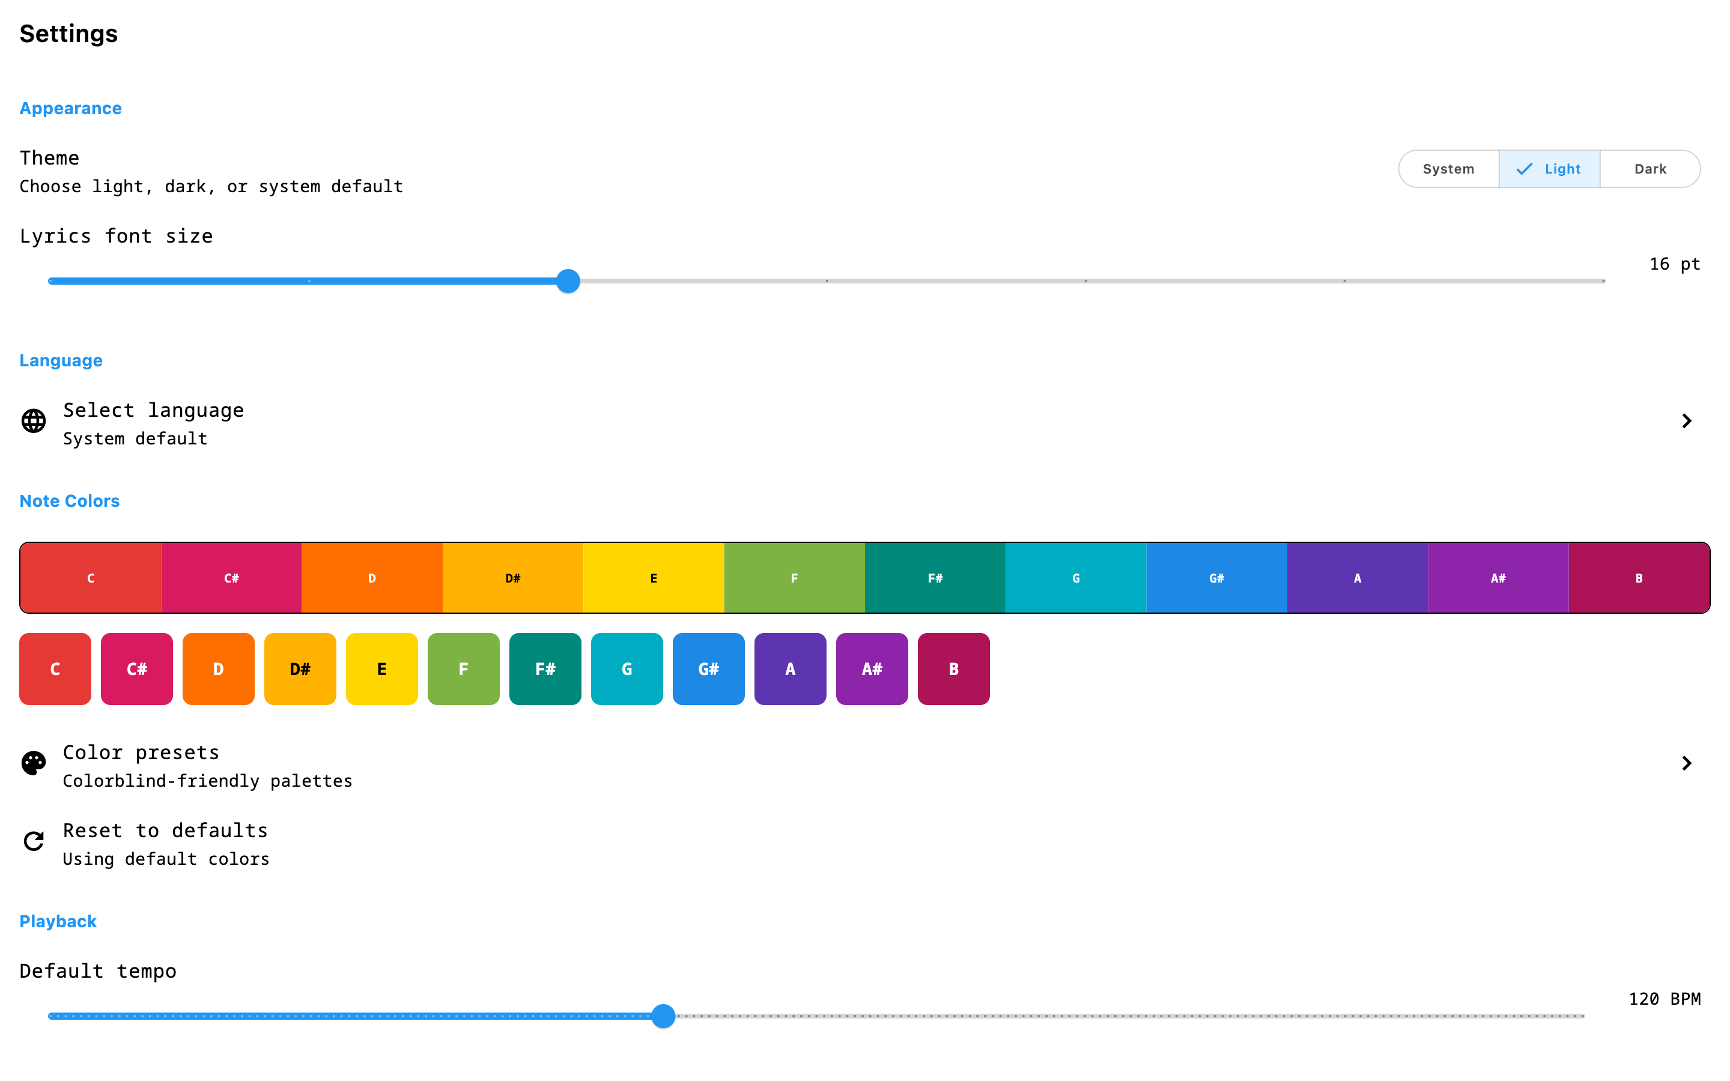Click the G# segment in the color bar
Screen dimensions: 1730x1081
tap(1216, 578)
